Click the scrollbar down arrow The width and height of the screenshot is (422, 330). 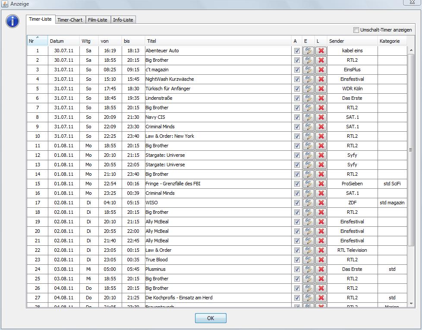(x=411, y=304)
